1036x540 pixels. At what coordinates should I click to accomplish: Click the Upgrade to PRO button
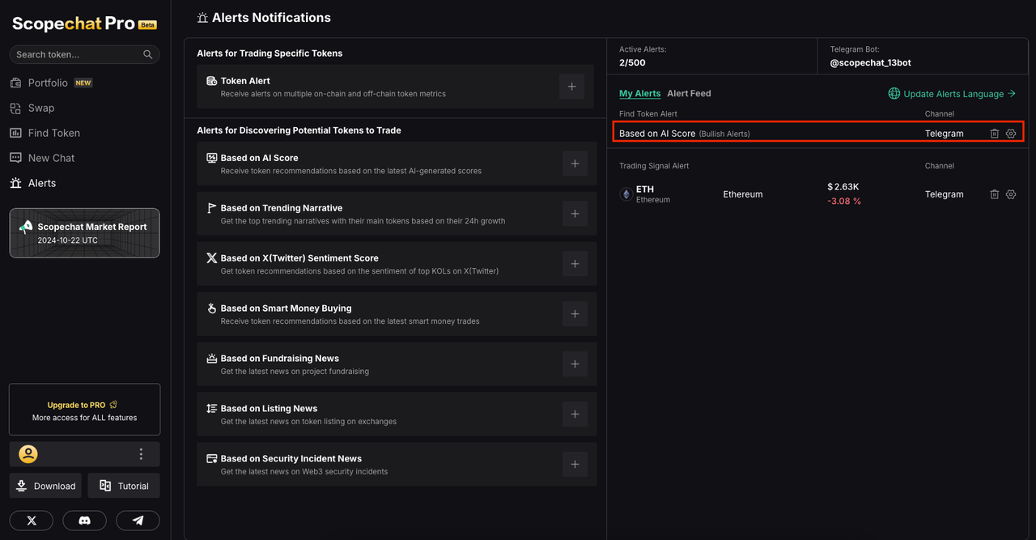(x=84, y=410)
